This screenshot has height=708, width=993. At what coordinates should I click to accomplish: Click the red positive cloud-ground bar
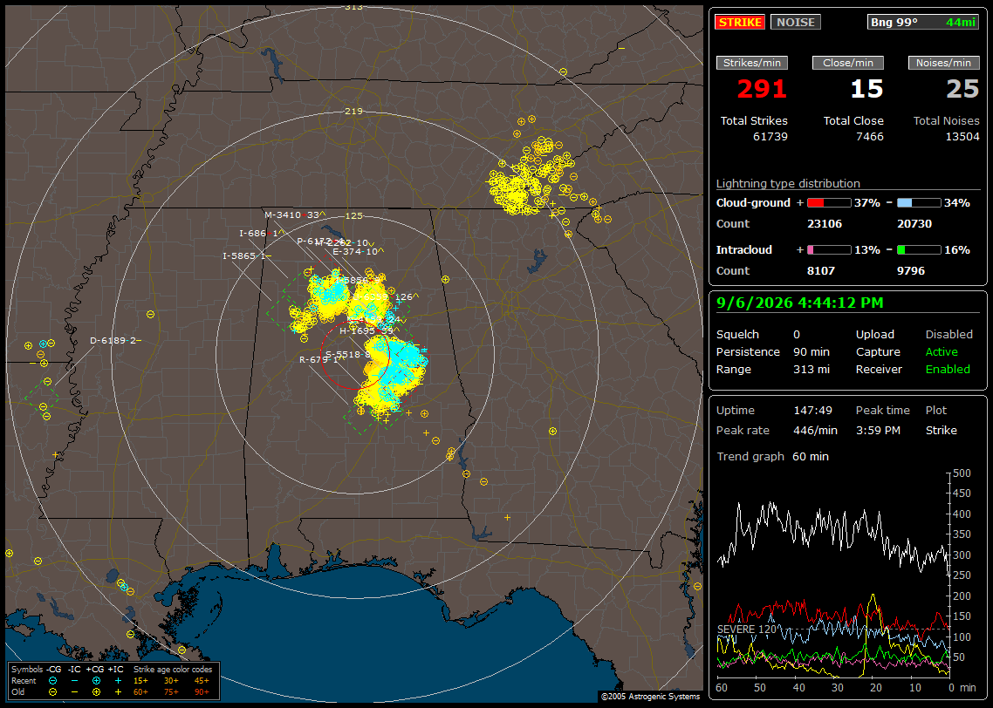[x=829, y=203]
